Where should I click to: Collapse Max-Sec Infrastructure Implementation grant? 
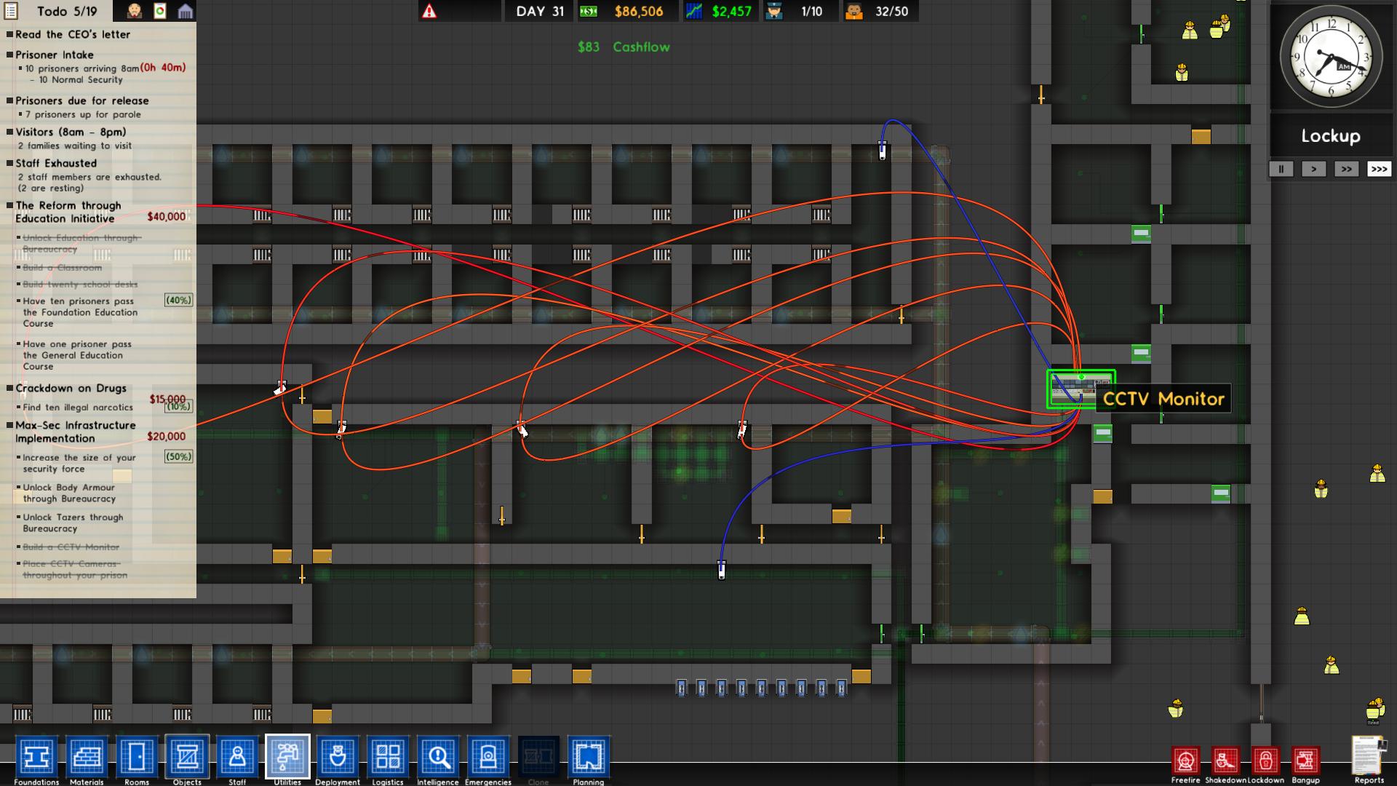pos(75,432)
